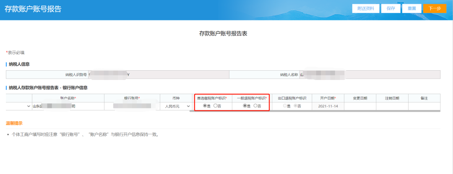Click the 存款账户账号报告表 title
The image size is (453, 174).
click(223, 34)
